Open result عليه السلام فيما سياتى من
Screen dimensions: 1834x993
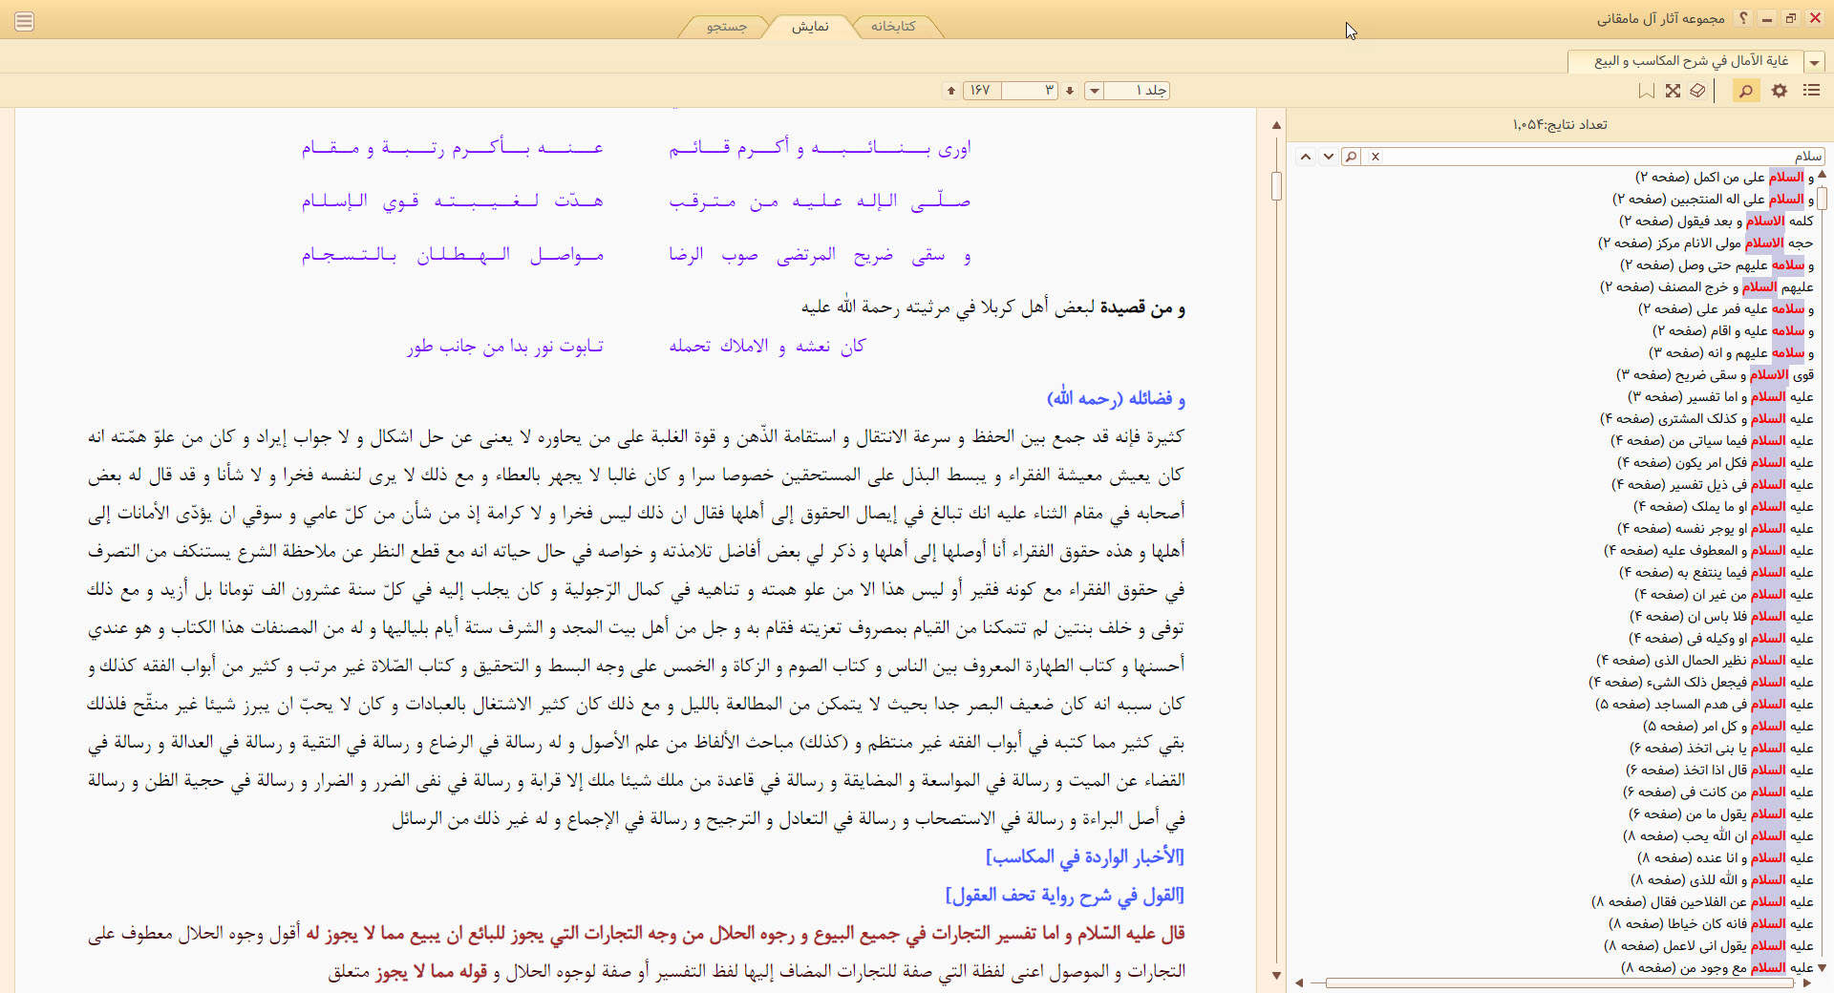pos(1712,441)
